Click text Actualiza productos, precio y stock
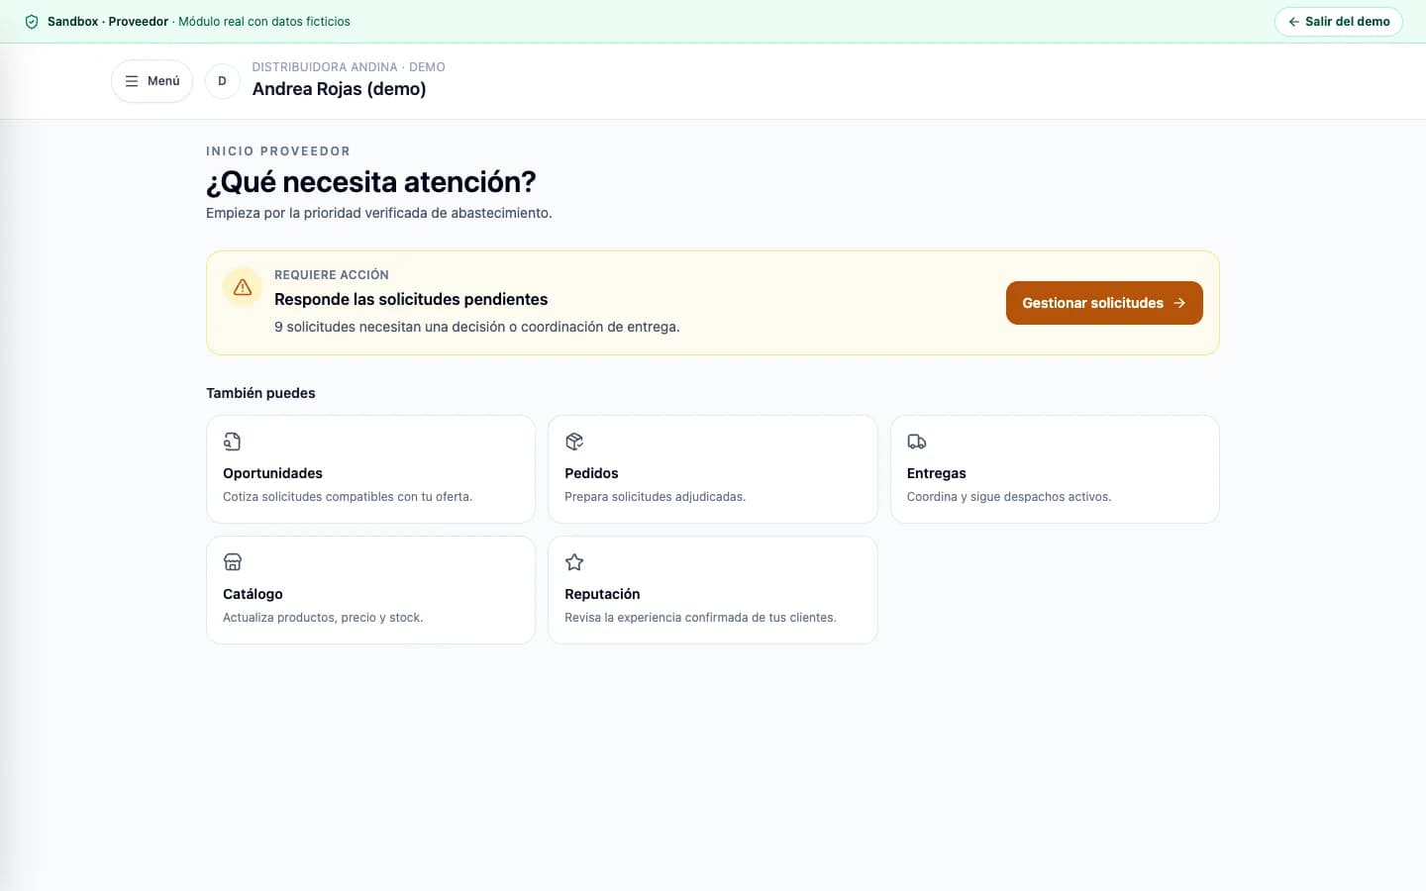1426x891 pixels. (x=323, y=618)
